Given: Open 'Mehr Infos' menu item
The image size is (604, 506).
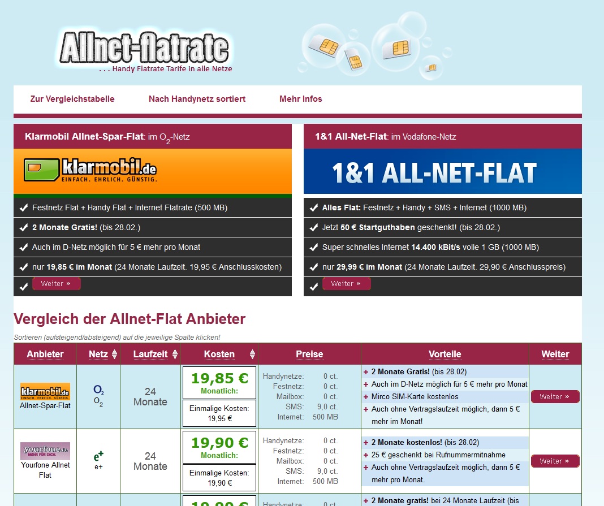Looking at the screenshot, I should [x=300, y=99].
